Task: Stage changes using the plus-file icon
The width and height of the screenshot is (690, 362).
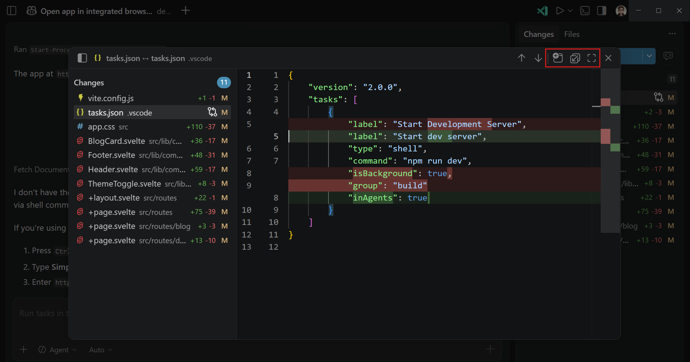Action: pyautogui.click(x=557, y=58)
